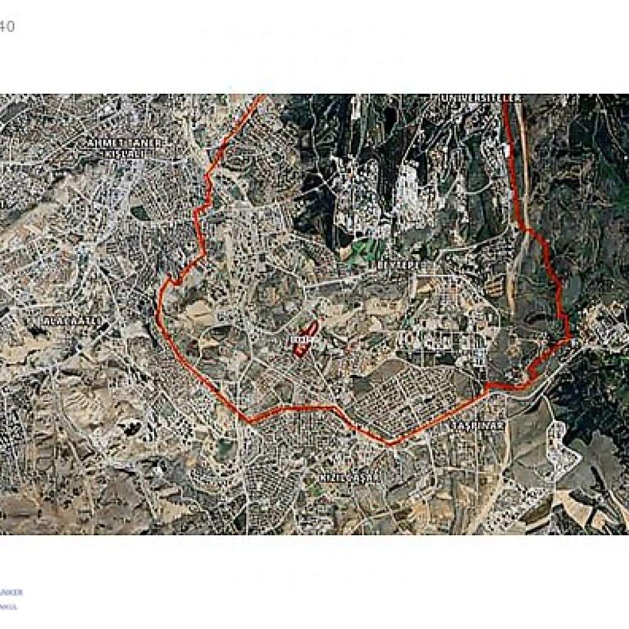Screen dimensions: 629x629
Task: Click the Üniversiteler label at the map top
Action: point(481,98)
